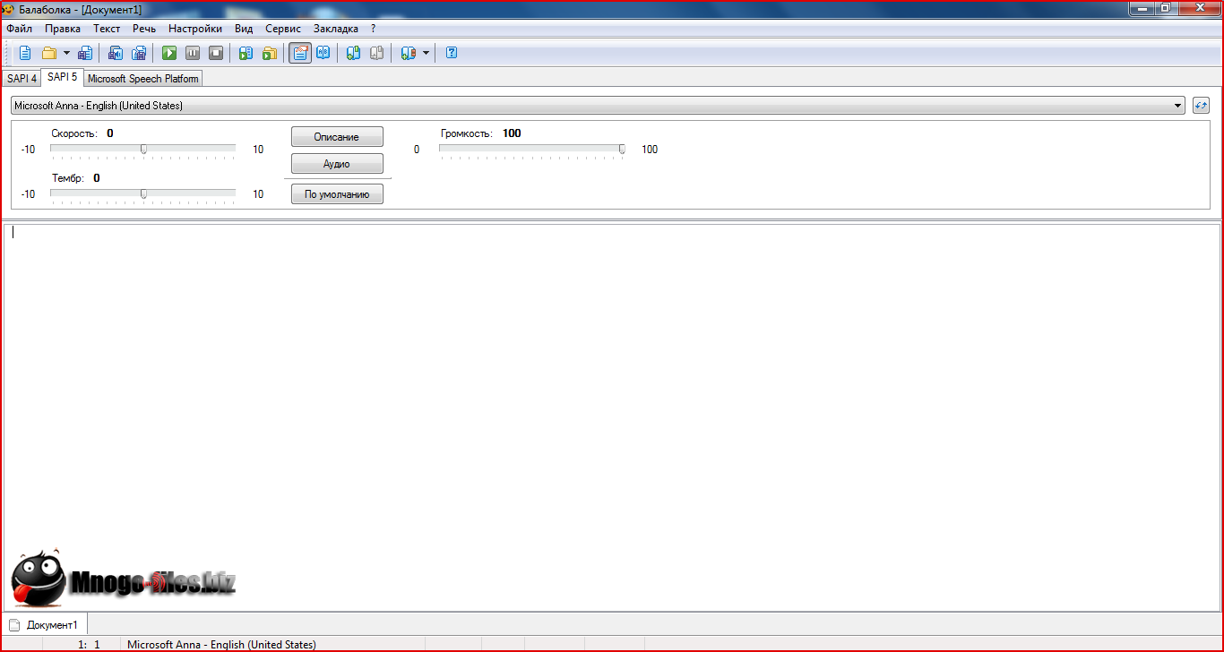Open the Закладка menu
Image resolution: width=1224 pixels, height=652 pixels.
[x=336, y=29]
